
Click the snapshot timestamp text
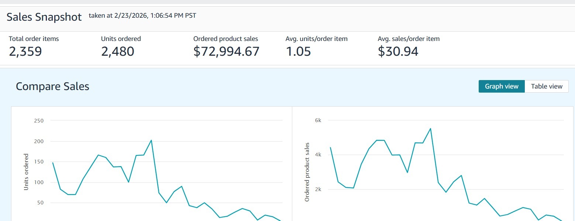[142, 16]
